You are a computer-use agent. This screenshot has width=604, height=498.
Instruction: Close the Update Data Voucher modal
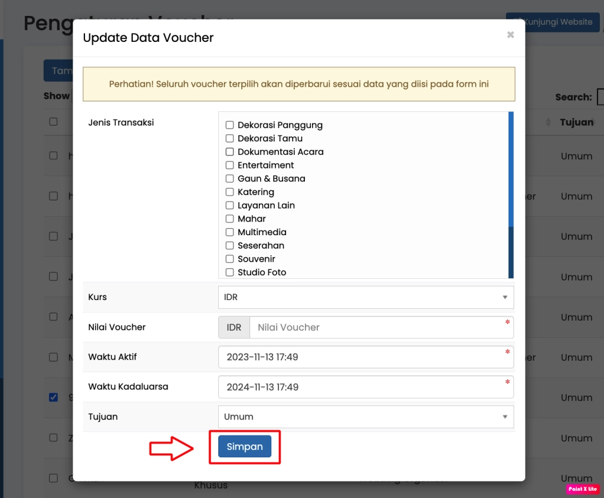pos(510,34)
